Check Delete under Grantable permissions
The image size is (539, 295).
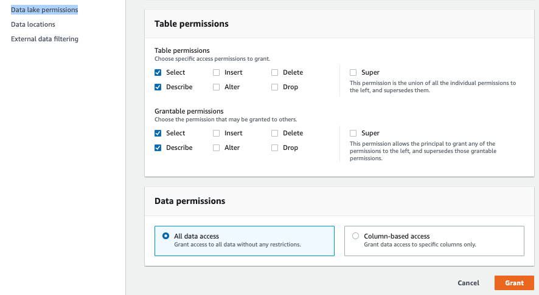coord(275,133)
